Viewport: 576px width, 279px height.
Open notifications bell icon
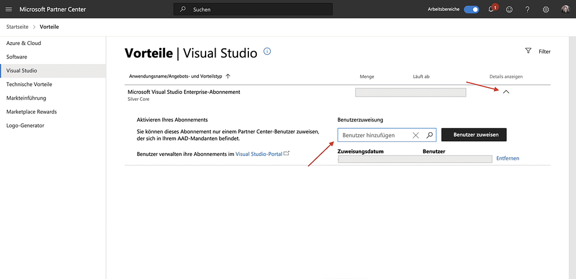click(x=491, y=9)
